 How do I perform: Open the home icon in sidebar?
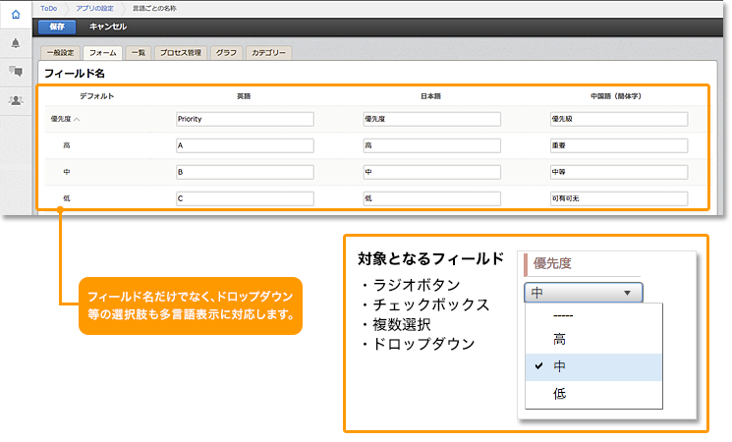15,14
